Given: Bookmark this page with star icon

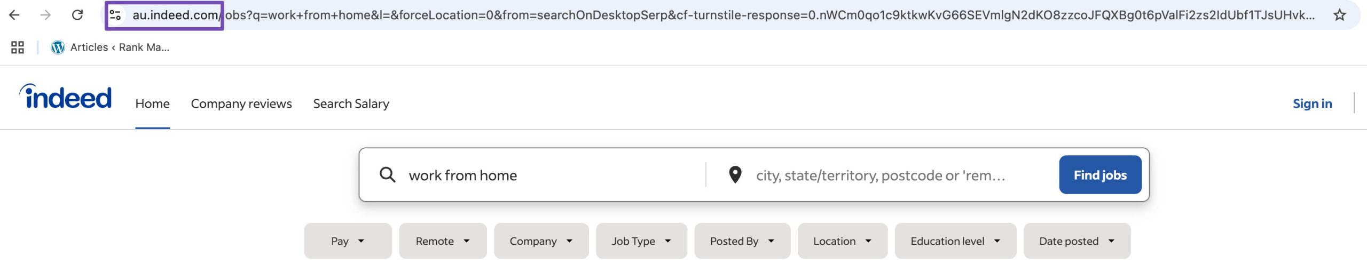Looking at the screenshot, I should (1339, 15).
